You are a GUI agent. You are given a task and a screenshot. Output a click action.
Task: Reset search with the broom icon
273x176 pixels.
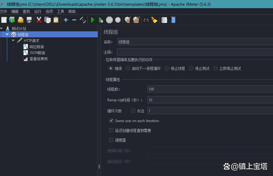pyautogui.click(x=154, y=20)
